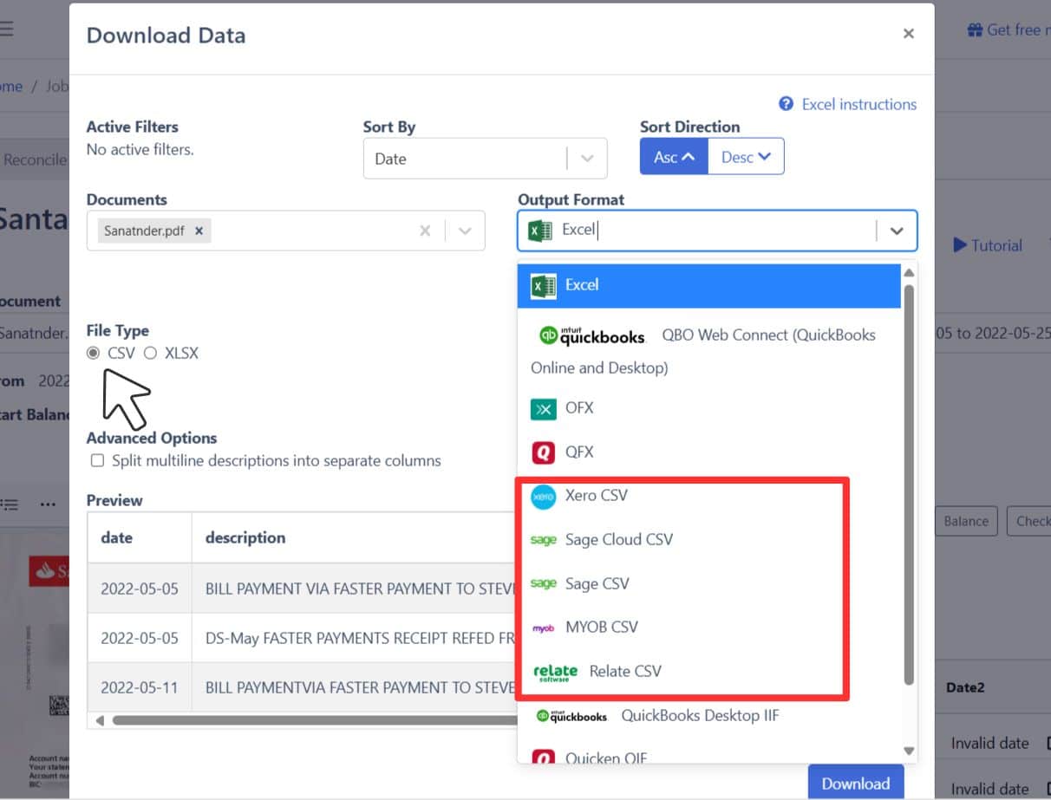This screenshot has height=800, width=1051.
Task: Click dropdown list vertical scrollbar
Action: (x=909, y=483)
